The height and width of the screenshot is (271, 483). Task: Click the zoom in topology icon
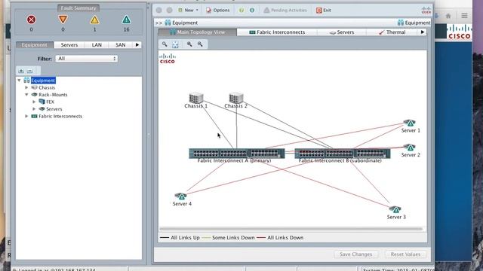[189, 44]
